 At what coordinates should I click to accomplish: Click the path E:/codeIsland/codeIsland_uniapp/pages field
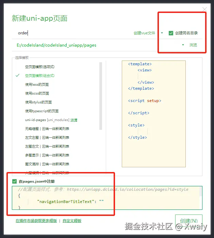[96, 45]
